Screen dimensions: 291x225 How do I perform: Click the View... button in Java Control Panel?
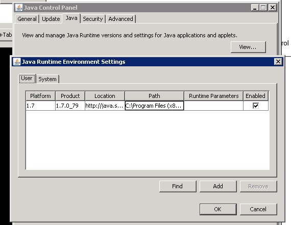click(248, 47)
